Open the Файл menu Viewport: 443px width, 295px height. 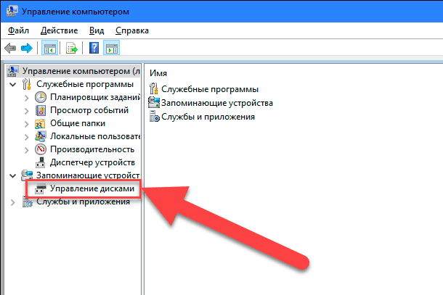click(18, 30)
